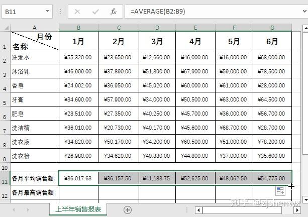Click the cell with ¥40,880.00
Image resolution: width=308 pixels, height=217 pixels.
(x=157, y=156)
